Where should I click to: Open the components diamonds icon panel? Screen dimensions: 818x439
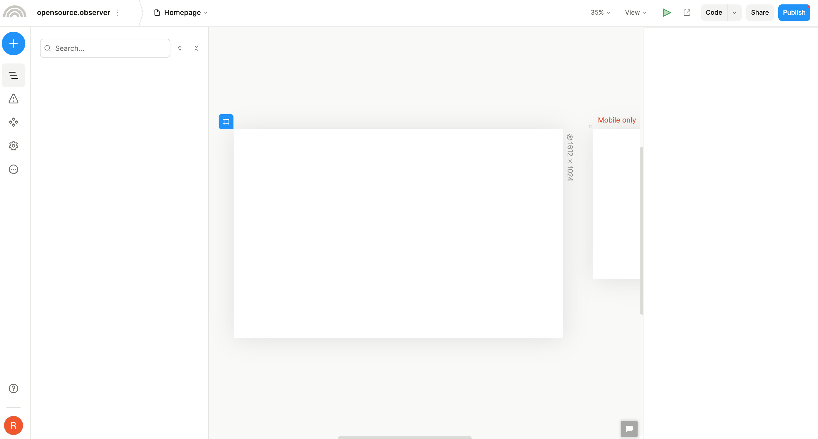point(13,122)
